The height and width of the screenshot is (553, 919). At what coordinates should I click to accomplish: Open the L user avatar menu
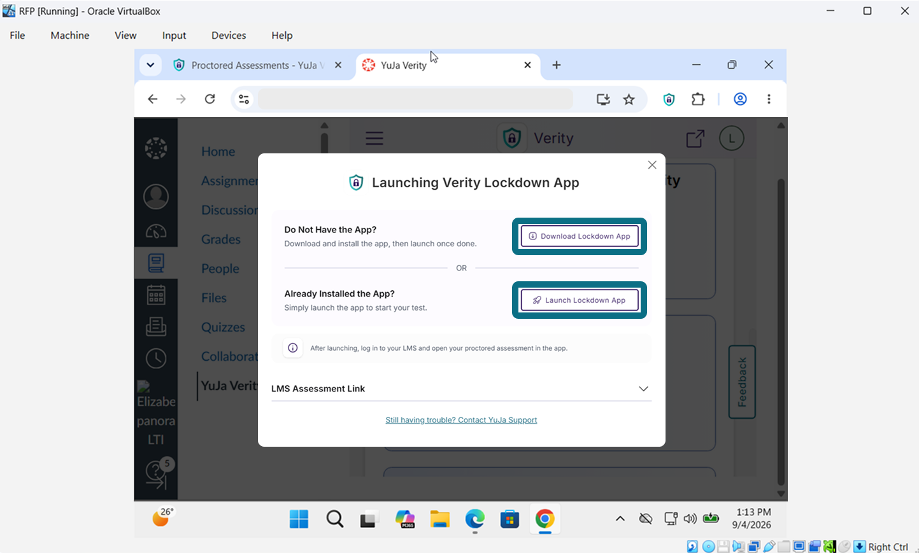click(x=731, y=138)
